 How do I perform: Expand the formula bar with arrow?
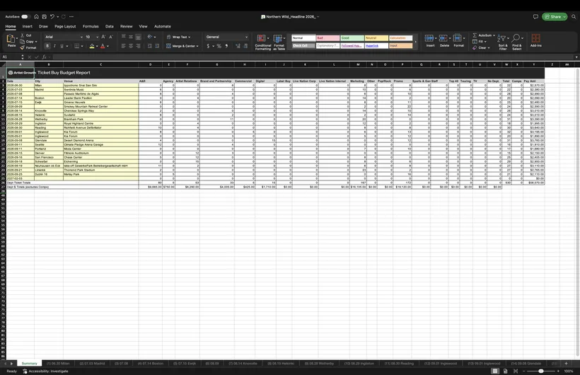(x=576, y=57)
